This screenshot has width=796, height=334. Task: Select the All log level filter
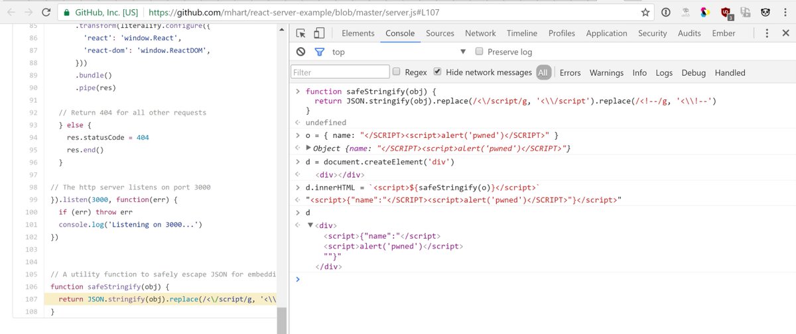point(544,72)
